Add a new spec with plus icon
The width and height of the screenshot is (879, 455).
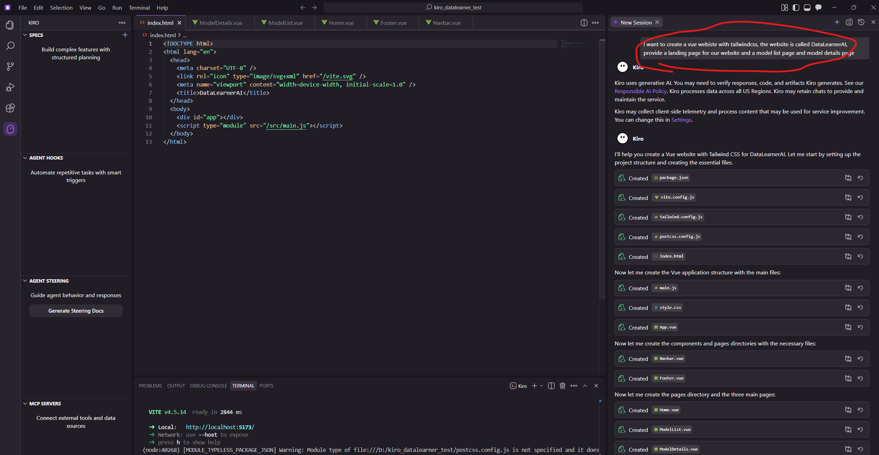[x=125, y=35]
